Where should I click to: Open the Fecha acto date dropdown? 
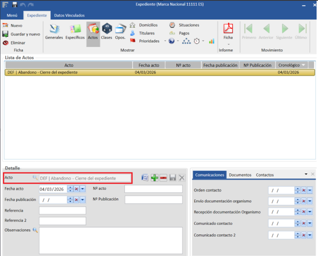(83, 189)
